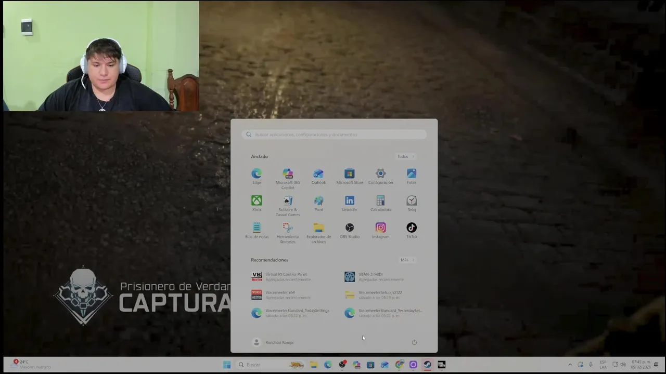Open Microsoft Store from the taskbar
The height and width of the screenshot is (374, 666).
click(370, 365)
